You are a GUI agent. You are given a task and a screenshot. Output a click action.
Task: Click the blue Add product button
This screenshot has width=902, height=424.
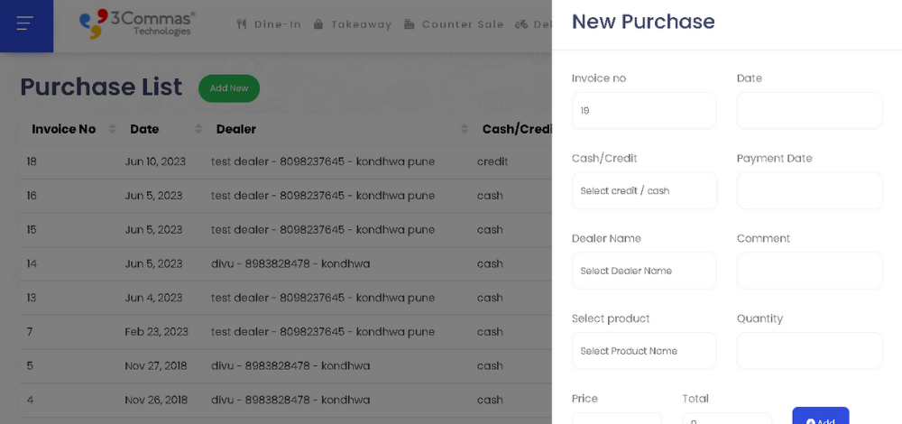tap(820, 419)
